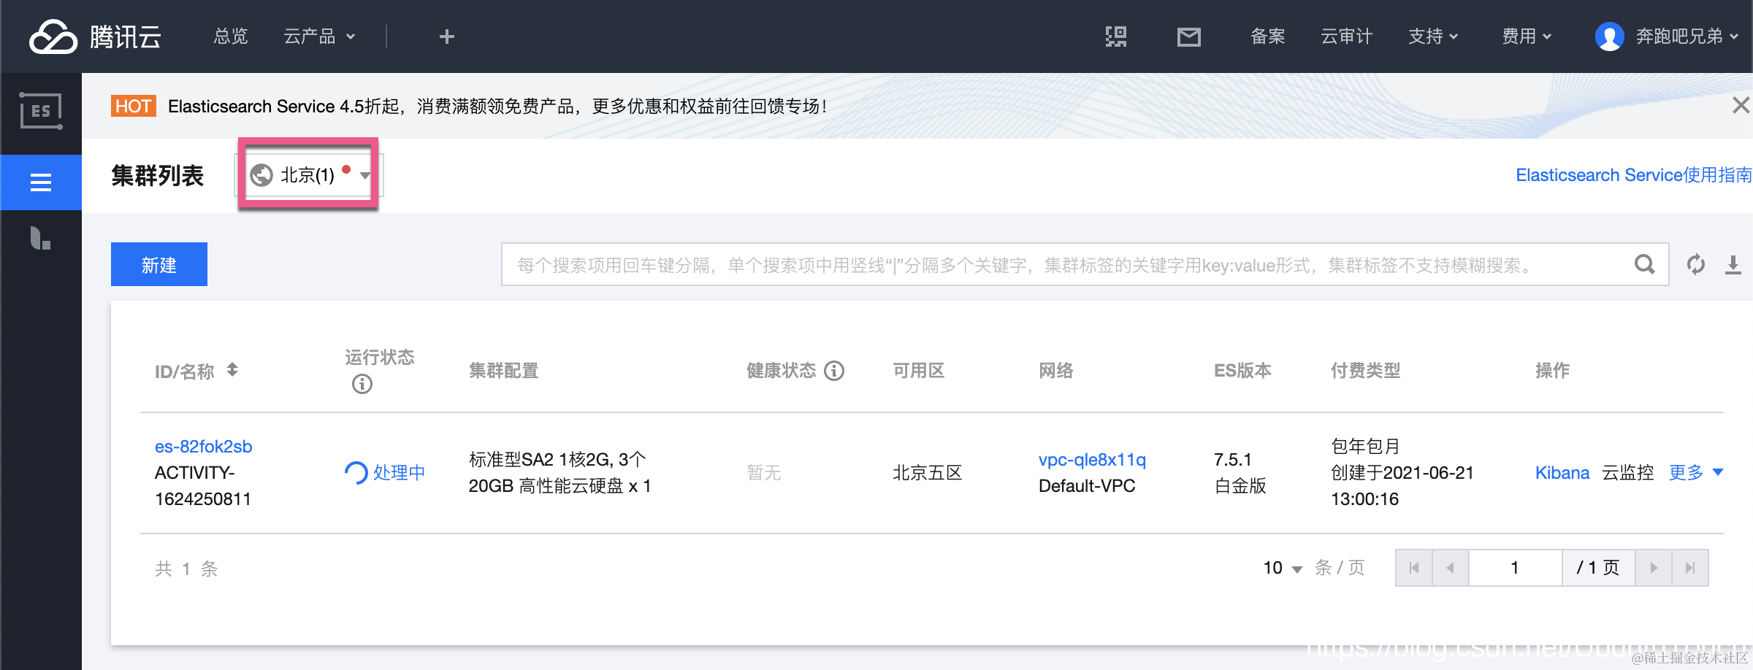Screen dimensions: 1753x670
Task: Open the vpc-qle8x11q network link
Action: [1093, 460]
